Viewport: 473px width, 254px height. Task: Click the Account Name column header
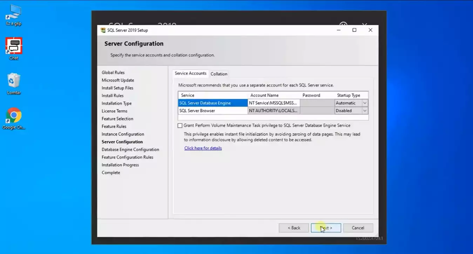coord(274,95)
